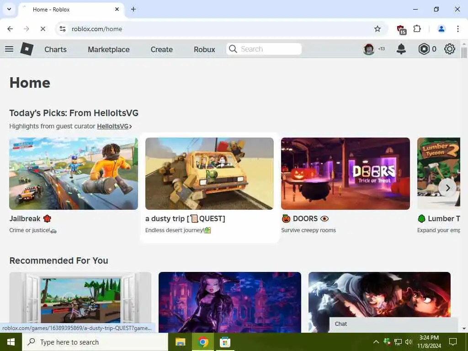The image size is (468, 351).
Task: Click the magnifier icon in search box
Action: pyautogui.click(x=233, y=49)
